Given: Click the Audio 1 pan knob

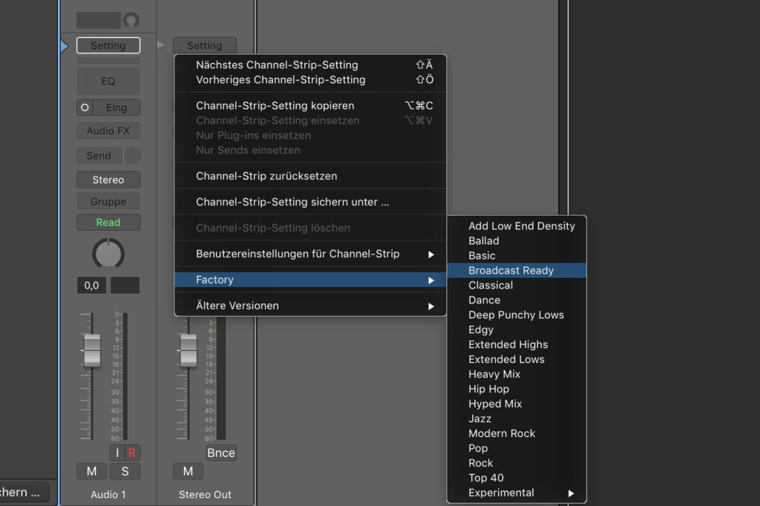Looking at the screenshot, I should 108,254.
